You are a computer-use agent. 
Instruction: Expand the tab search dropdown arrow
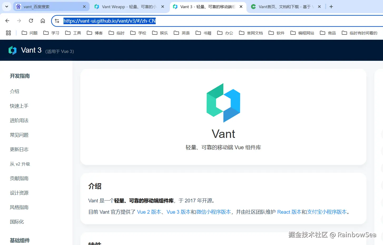click(x=7, y=7)
